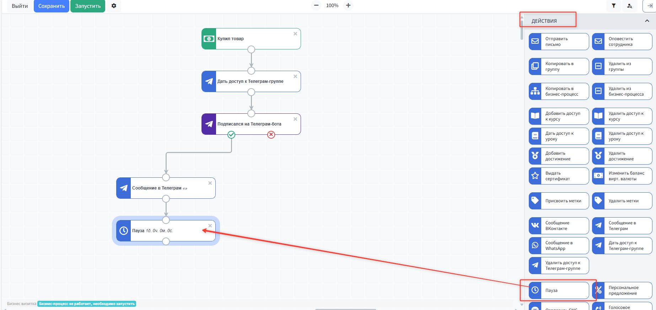Choose 'Персональное предложение' action
The height and width of the screenshot is (310, 656).
point(622,290)
